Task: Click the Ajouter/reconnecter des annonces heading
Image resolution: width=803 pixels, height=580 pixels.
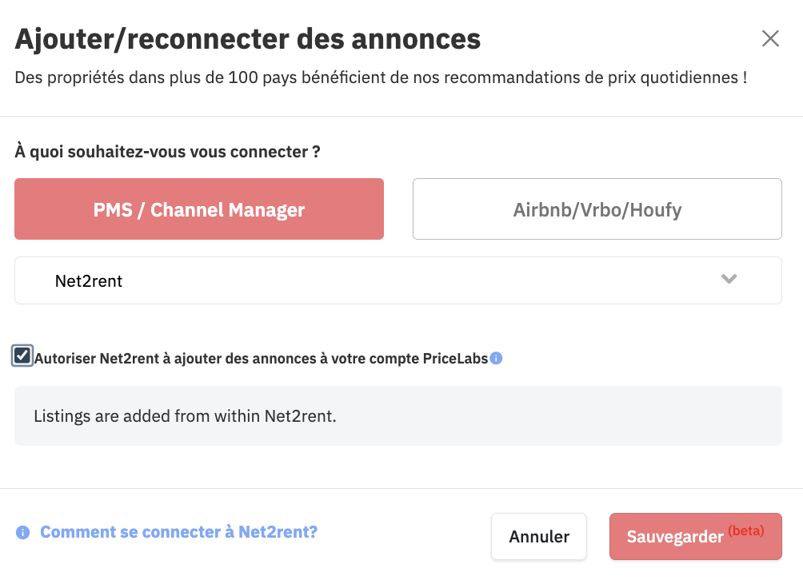Action: (248, 39)
